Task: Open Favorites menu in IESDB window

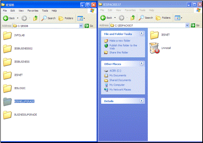Action: point(33,11)
